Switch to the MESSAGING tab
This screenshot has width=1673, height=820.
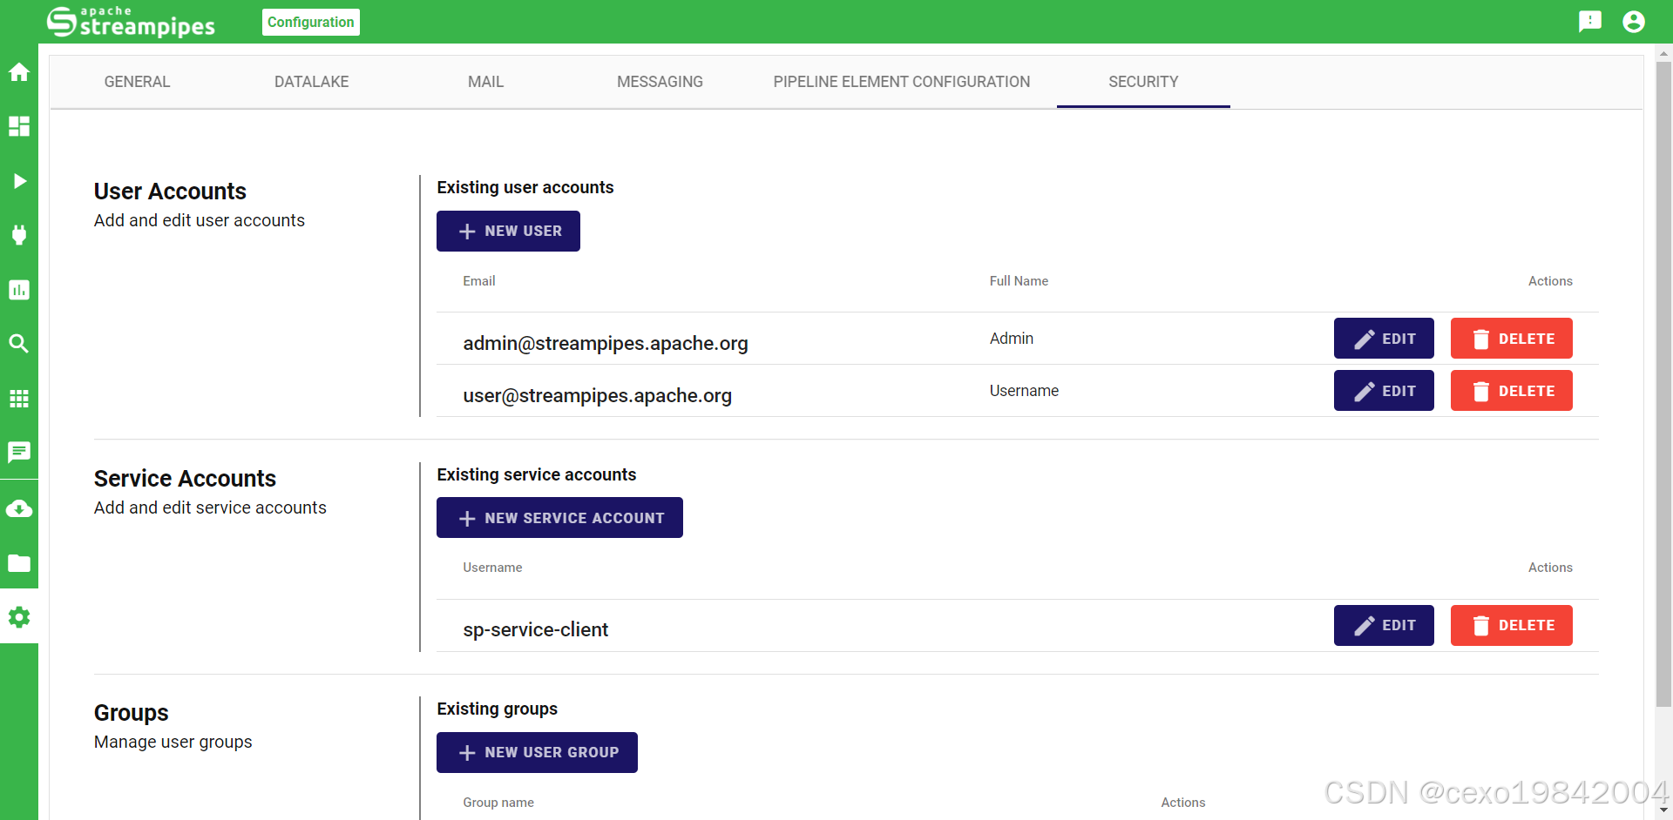coord(660,81)
